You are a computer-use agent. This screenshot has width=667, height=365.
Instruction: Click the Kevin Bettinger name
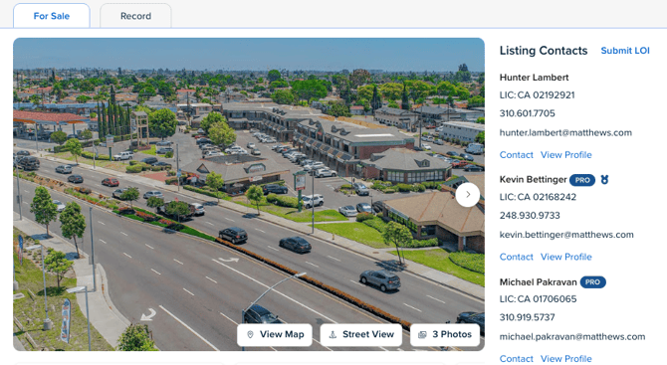pyautogui.click(x=533, y=180)
